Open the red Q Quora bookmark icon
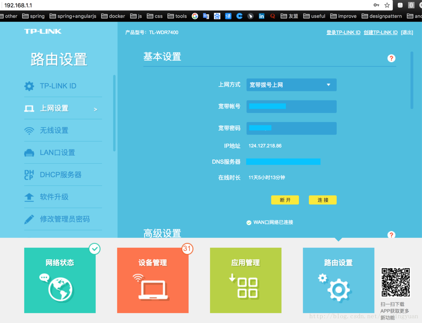This screenshot has height=323, width=422. tap(273, 16)
